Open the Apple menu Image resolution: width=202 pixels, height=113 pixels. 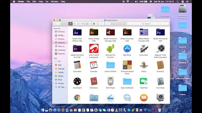[x=14, y=2]
